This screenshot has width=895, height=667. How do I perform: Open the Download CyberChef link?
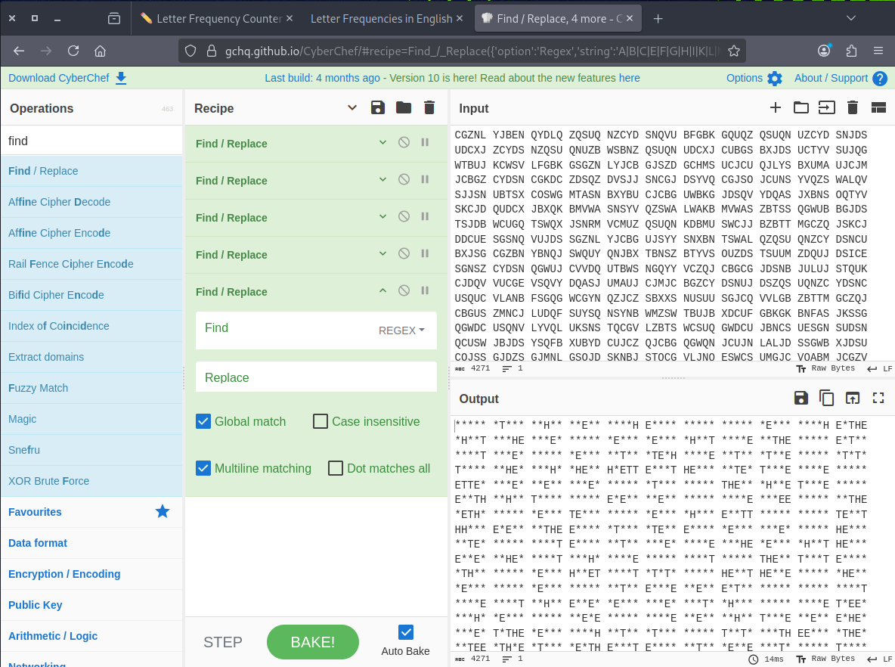point(67,78)
